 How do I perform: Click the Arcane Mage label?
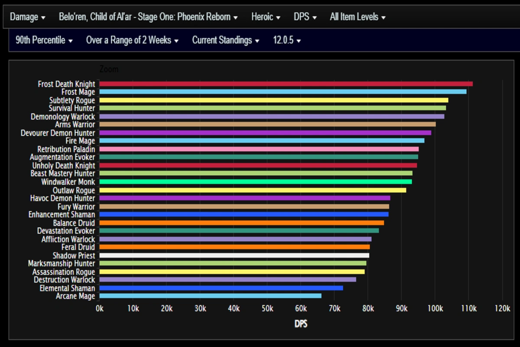tap(75, 296)
